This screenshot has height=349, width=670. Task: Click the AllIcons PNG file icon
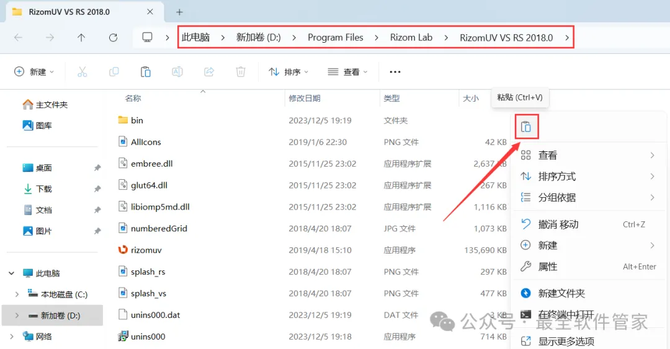pyautogui.click(x=123, y=141)
